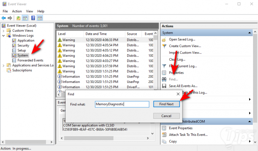Viewport: 258px width, 151px height.
Task: Click Attach Task To This Event... action
Action: click(188, 135)
